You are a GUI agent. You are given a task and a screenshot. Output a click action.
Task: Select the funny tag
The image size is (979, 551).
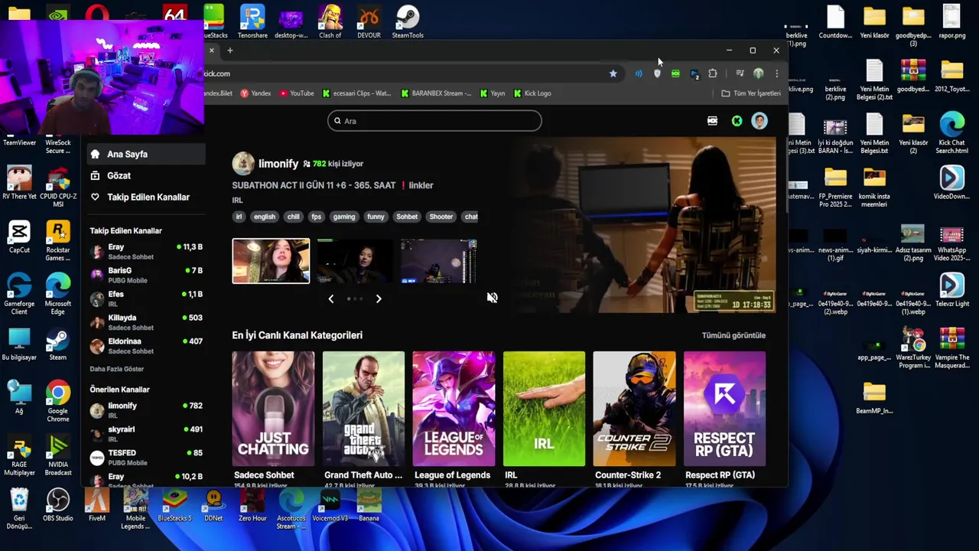click(376, 217)
